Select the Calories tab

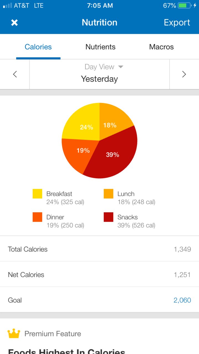[38, 47]
